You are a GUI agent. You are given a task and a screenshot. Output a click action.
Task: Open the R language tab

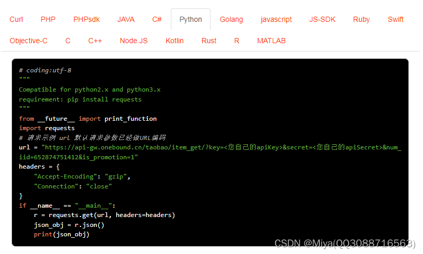[237, 41]
